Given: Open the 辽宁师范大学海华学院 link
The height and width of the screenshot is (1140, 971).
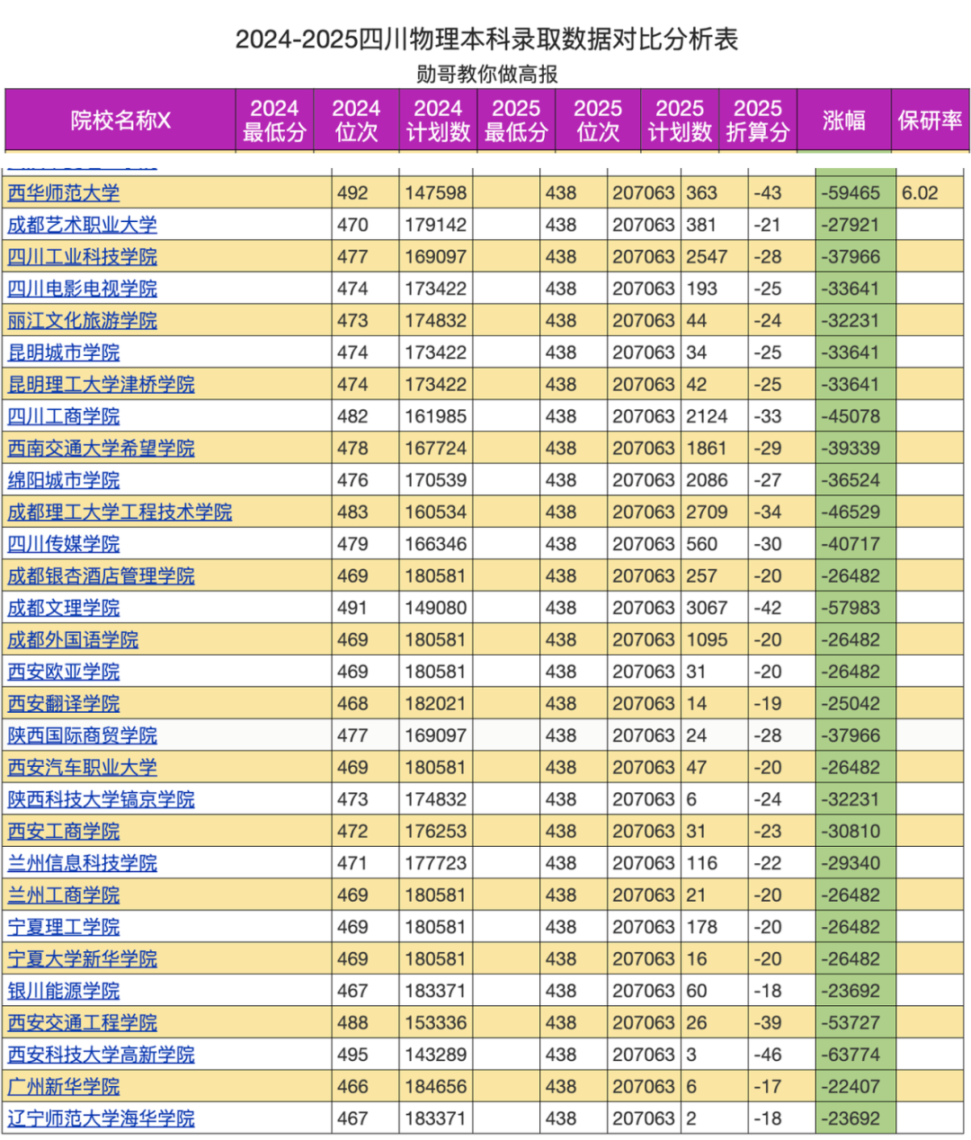Looking at the screenshot, I should (101, 1118).
